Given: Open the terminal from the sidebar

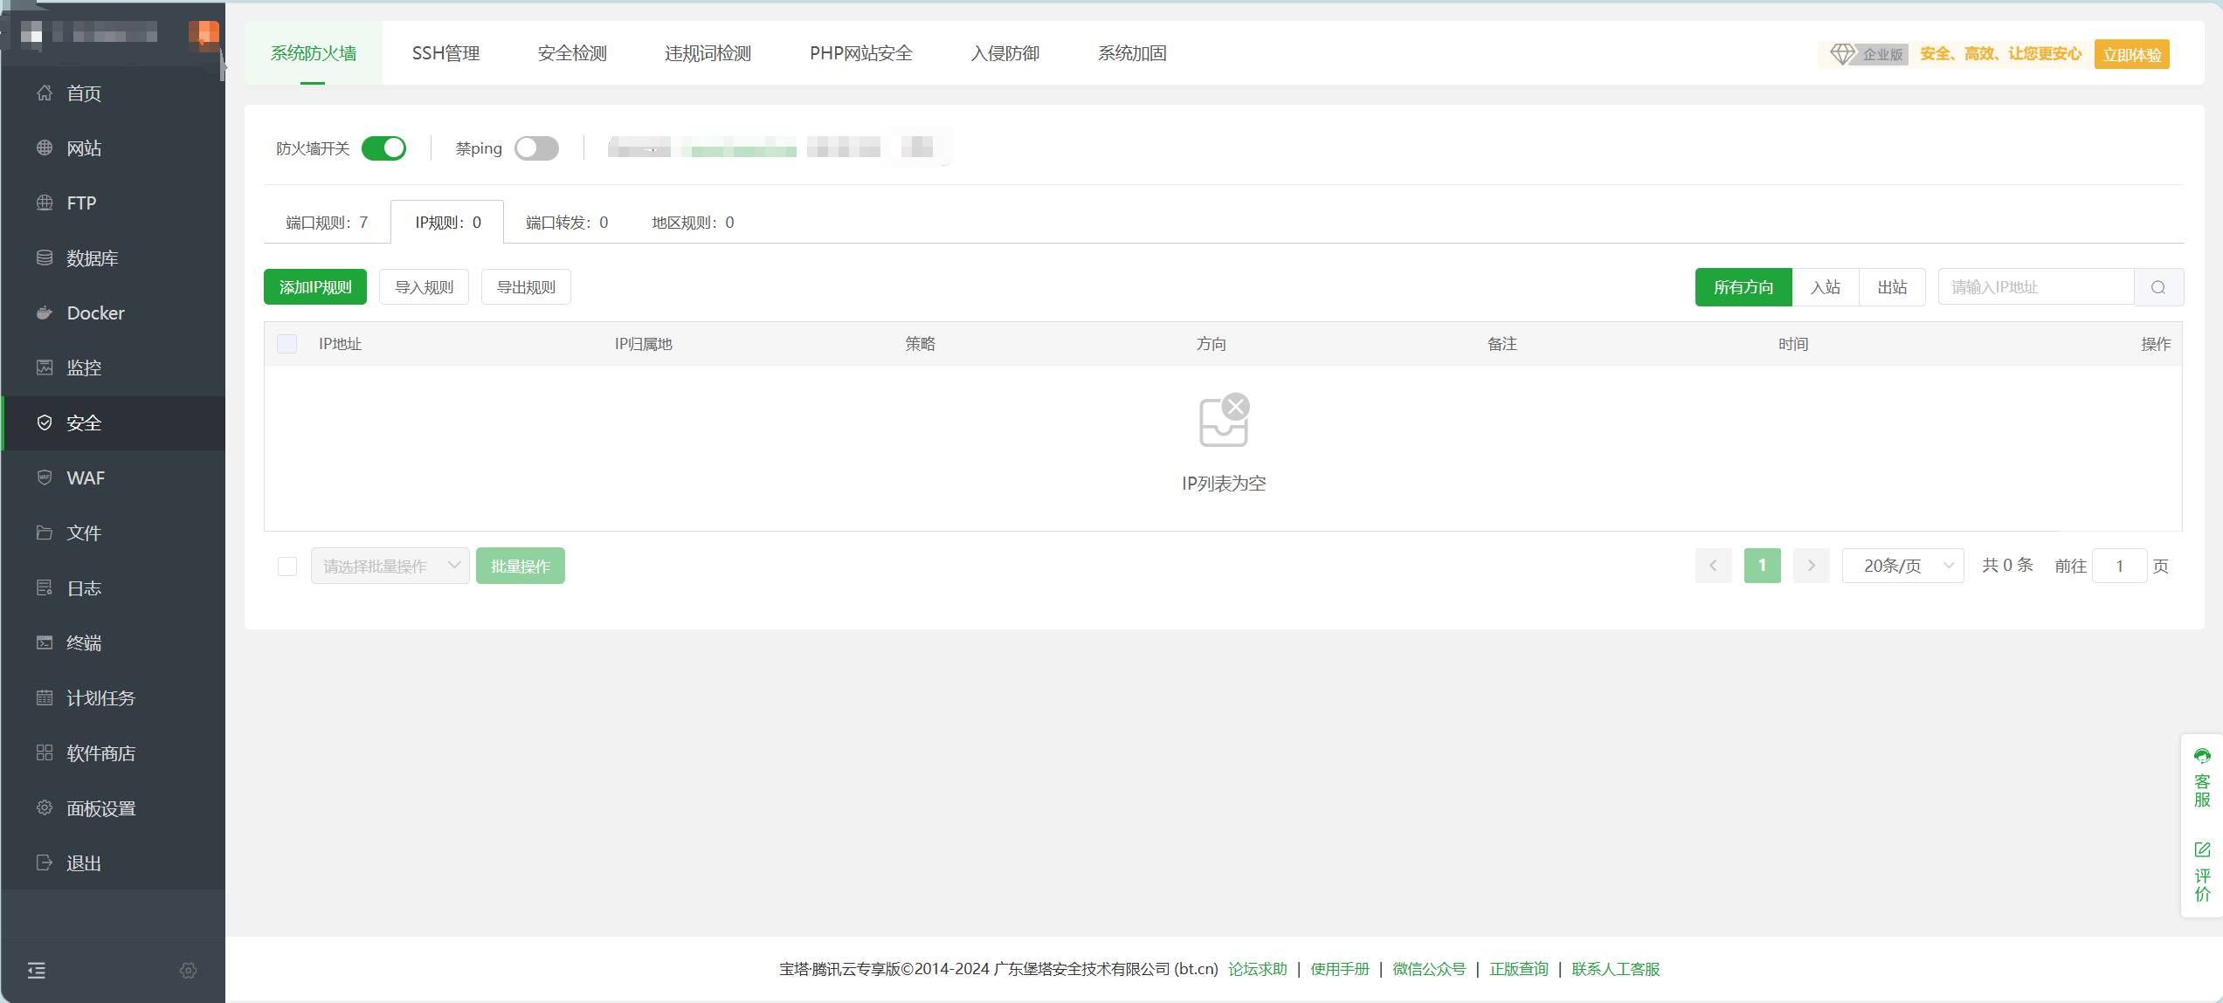Looking at the screenshot, I should (84, 642).
